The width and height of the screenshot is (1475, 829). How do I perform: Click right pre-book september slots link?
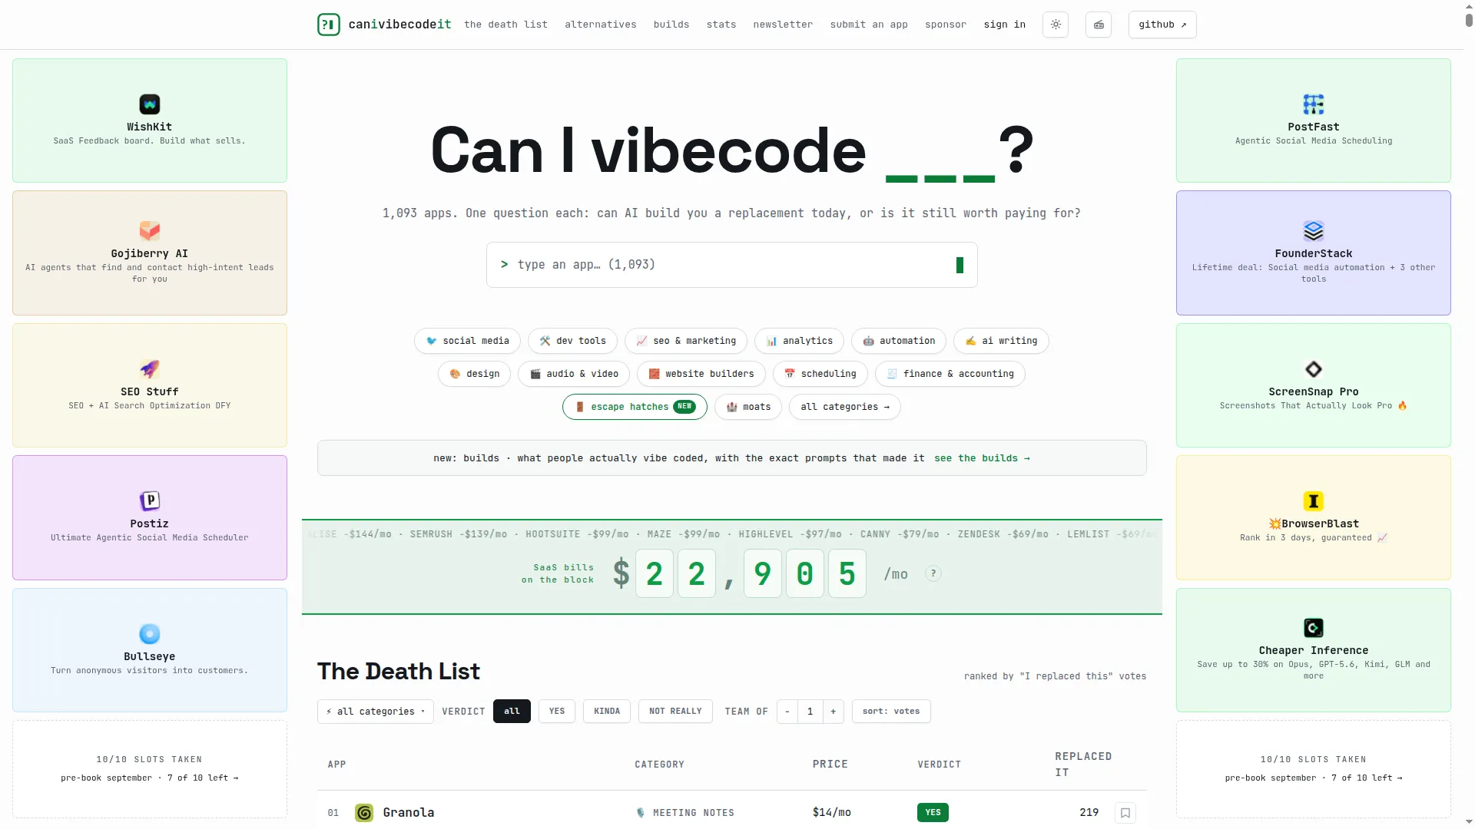click(x=1314, y=778)
